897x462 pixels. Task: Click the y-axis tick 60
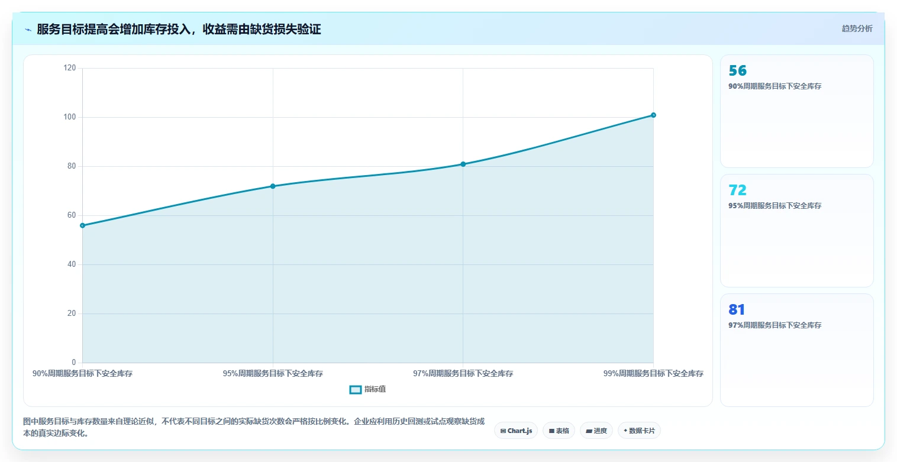[x=72, y=215]
